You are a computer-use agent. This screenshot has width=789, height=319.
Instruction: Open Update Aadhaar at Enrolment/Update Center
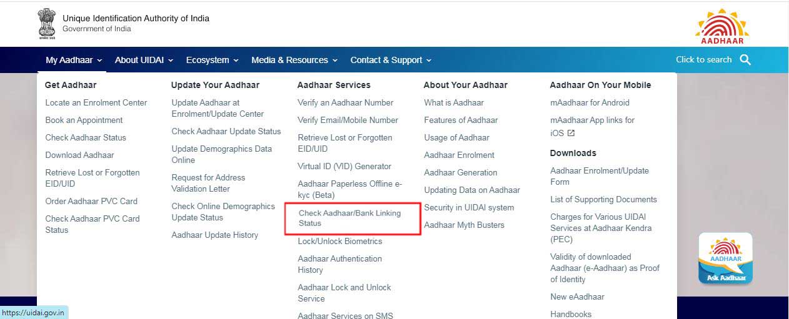[218, 108]
